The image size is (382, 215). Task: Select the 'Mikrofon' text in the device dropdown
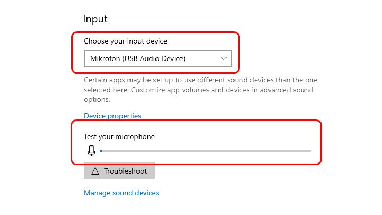click(105, 58)
